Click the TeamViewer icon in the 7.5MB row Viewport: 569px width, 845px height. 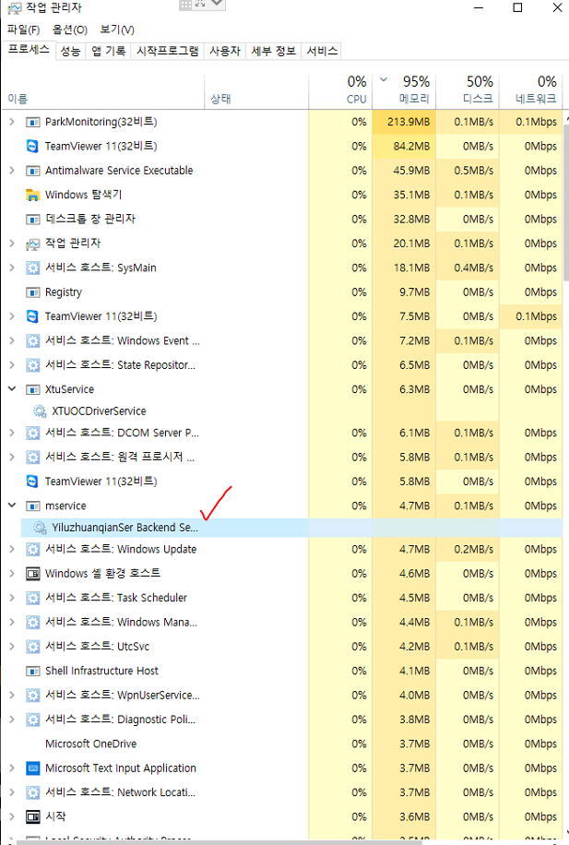(33, 317)
